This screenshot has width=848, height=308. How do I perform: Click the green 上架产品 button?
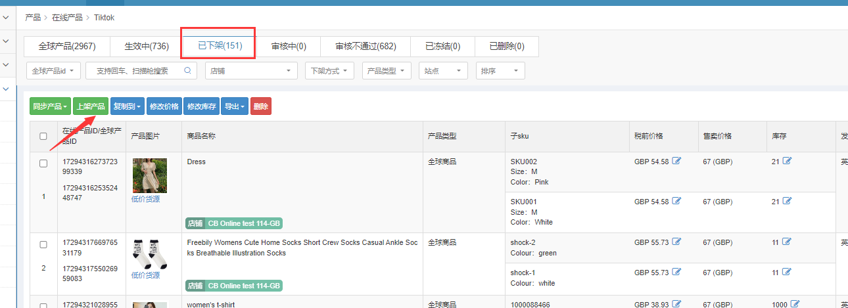click(91, 106)
